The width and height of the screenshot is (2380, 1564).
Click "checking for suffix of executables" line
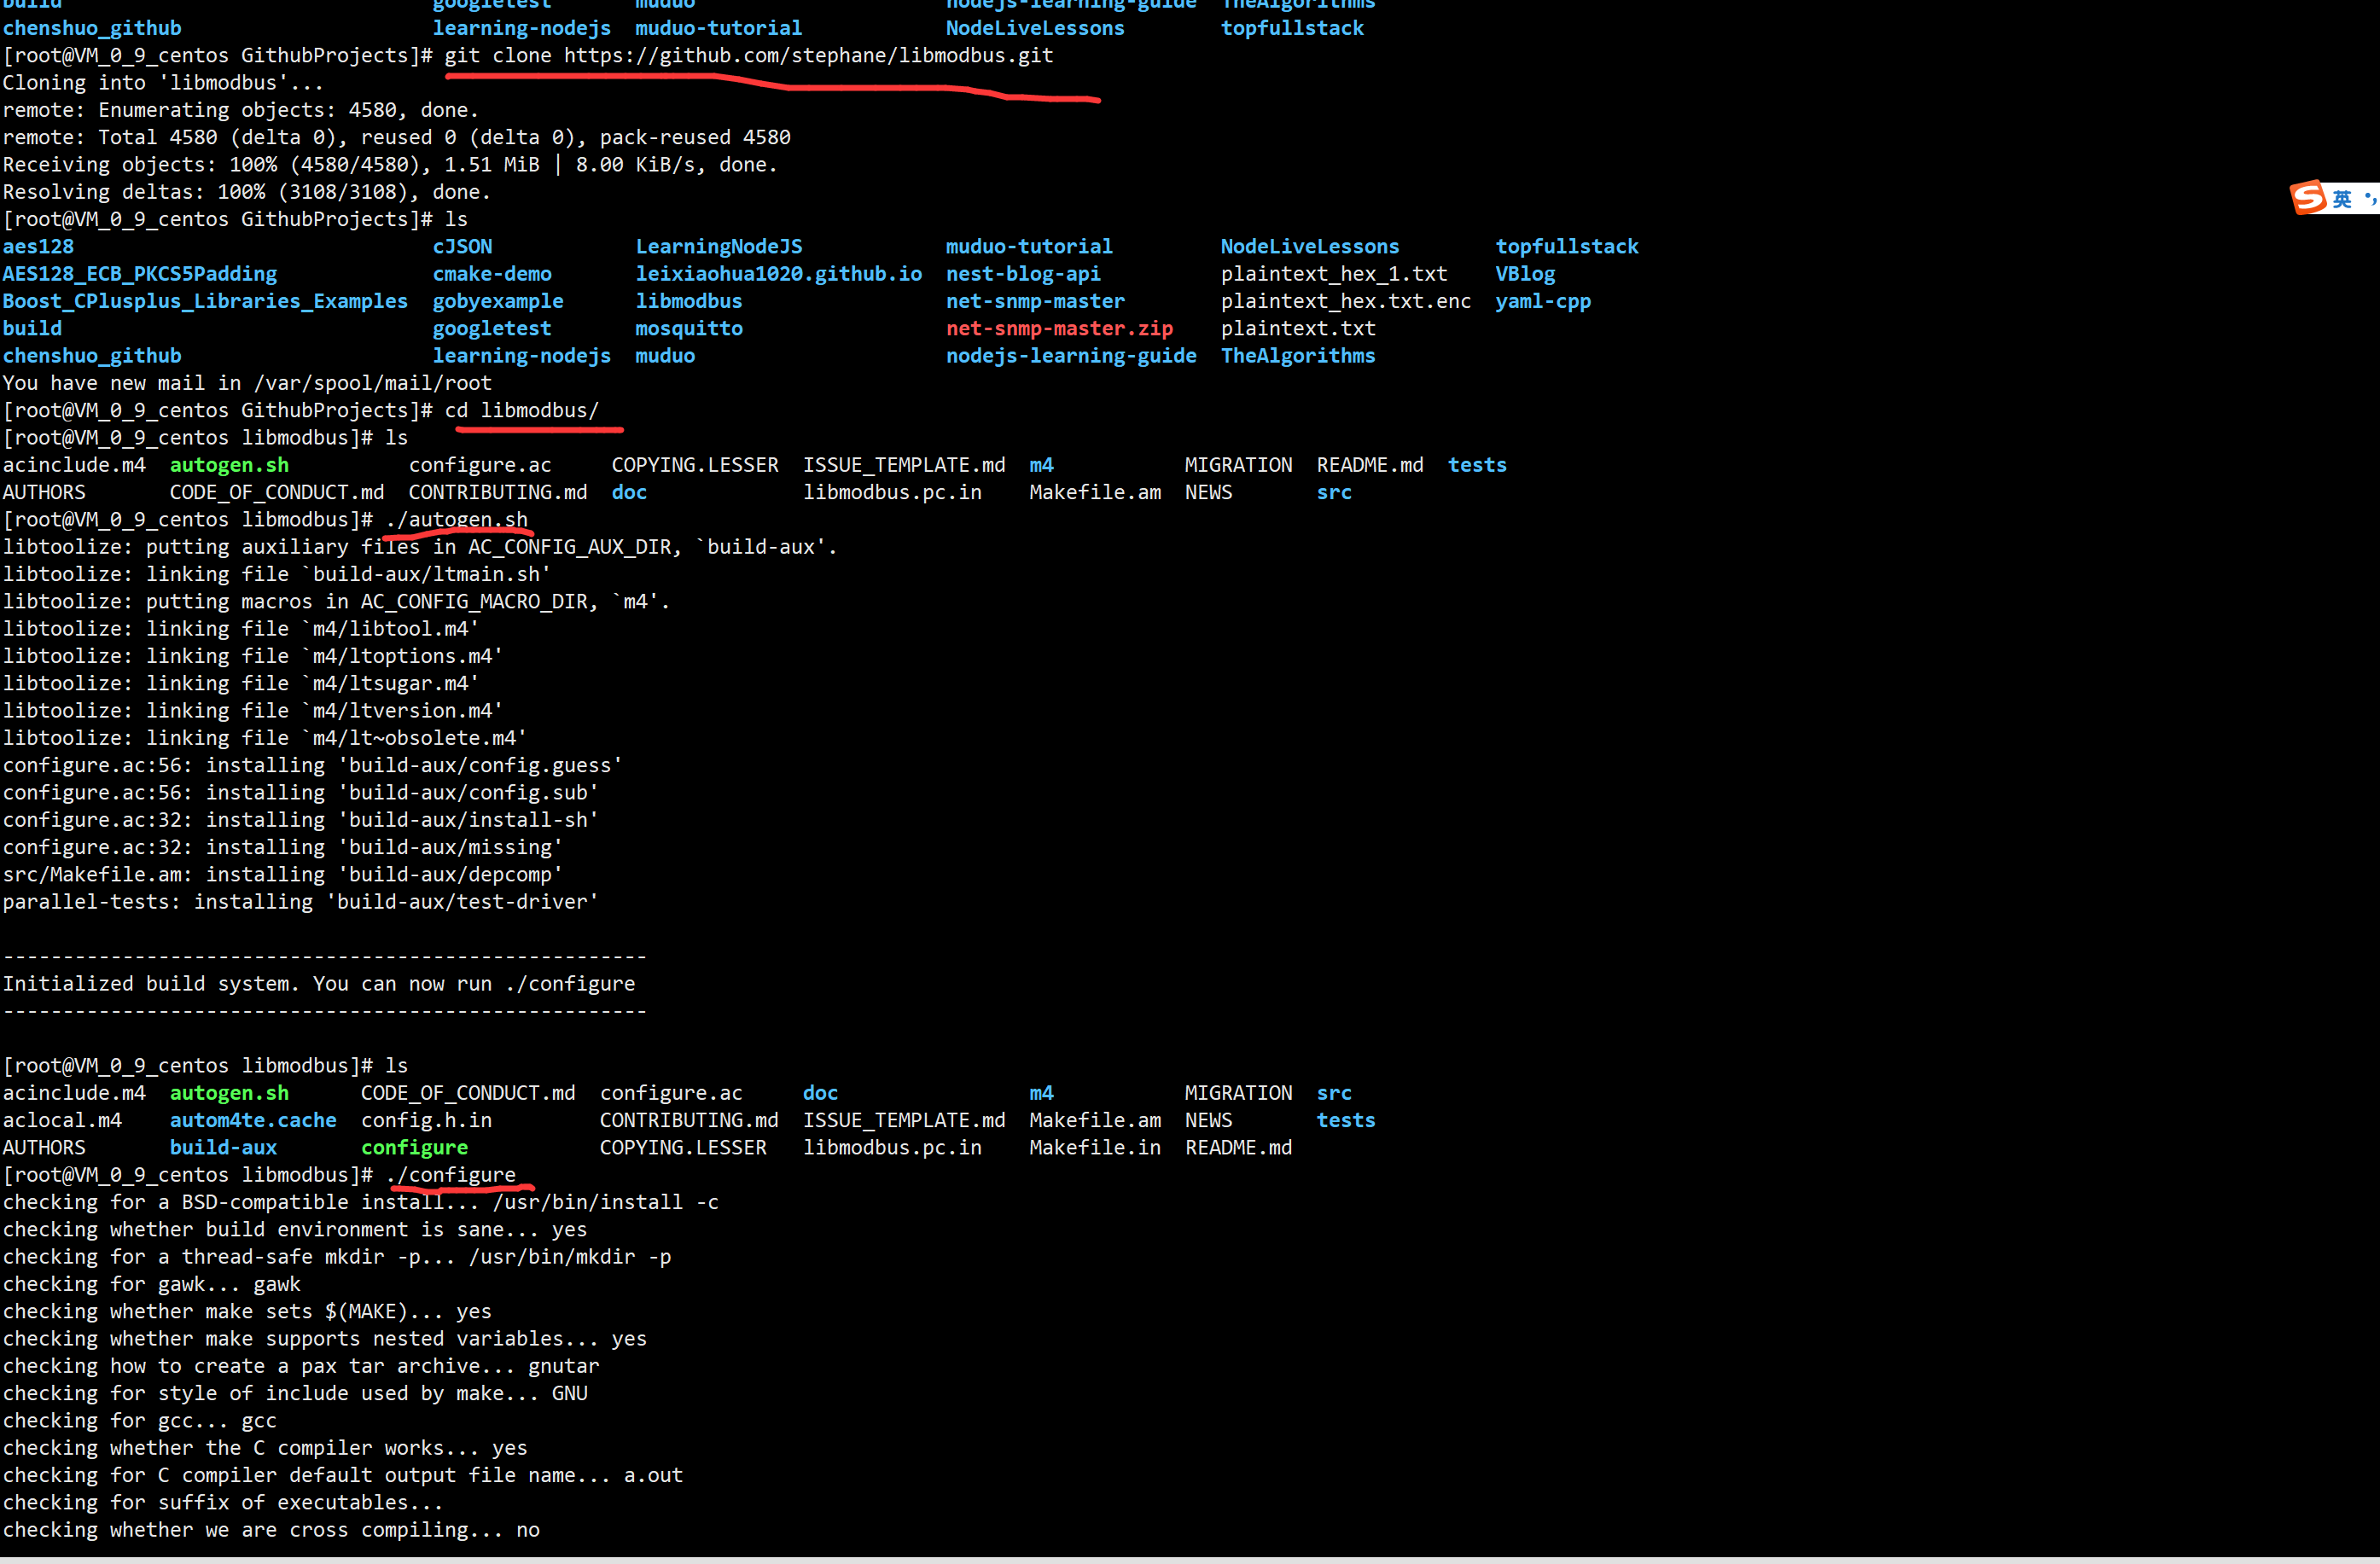[223, 1503]
